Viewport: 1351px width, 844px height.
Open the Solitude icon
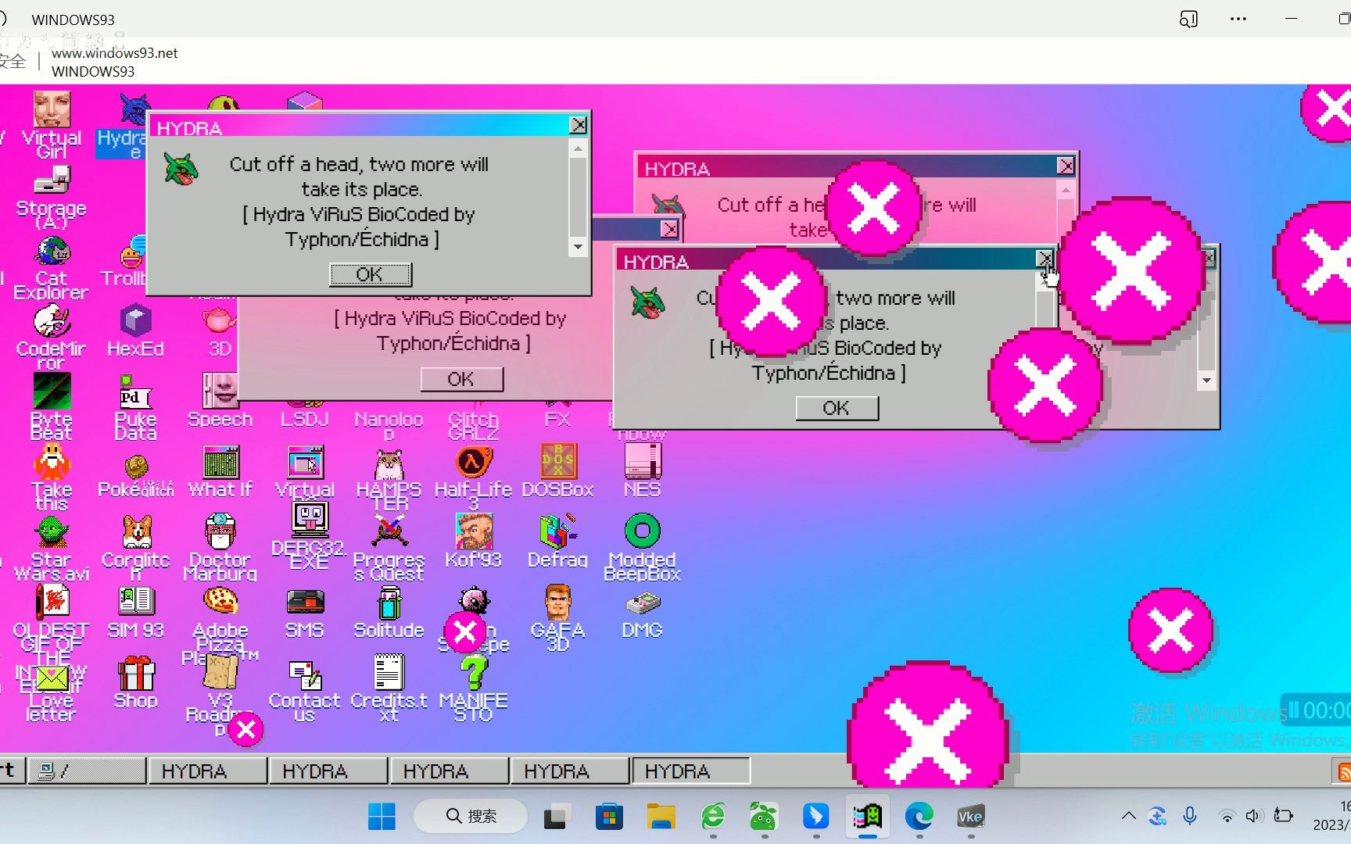(x=389, y=613)
